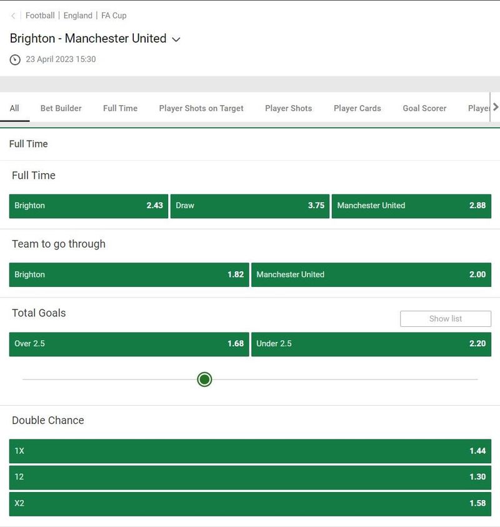500x527 pixels.
Task: Select Over 2.5 goals at 1.68
Action: pyautogui.click(x=129, y=344)
